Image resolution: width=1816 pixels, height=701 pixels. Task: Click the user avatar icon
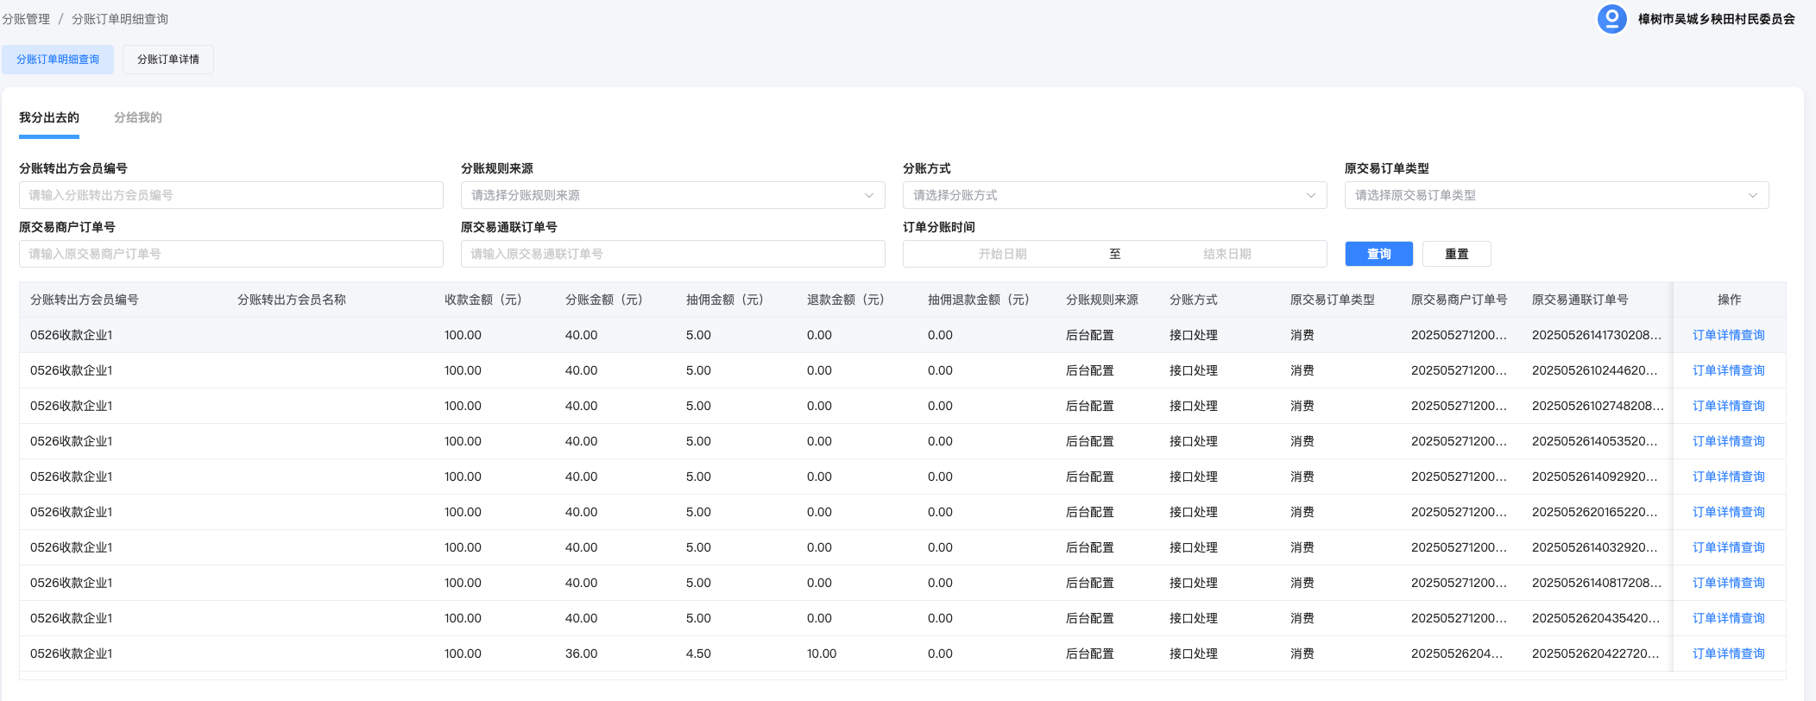point(1611,19)
